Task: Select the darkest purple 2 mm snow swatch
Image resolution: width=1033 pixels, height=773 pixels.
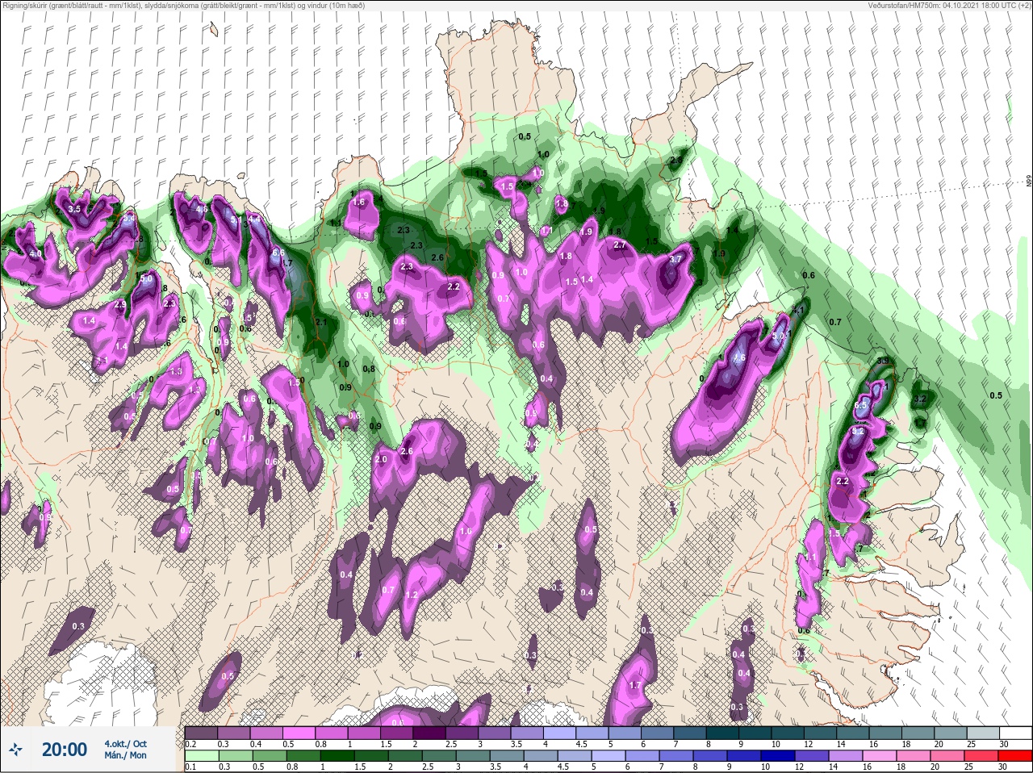Action: [x=429, y=733]
